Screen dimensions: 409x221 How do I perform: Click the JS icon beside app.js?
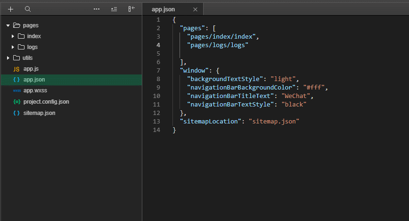16,69
